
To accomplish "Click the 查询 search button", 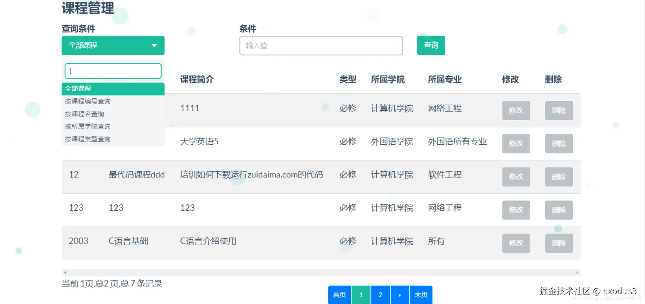I will [431, 45].
